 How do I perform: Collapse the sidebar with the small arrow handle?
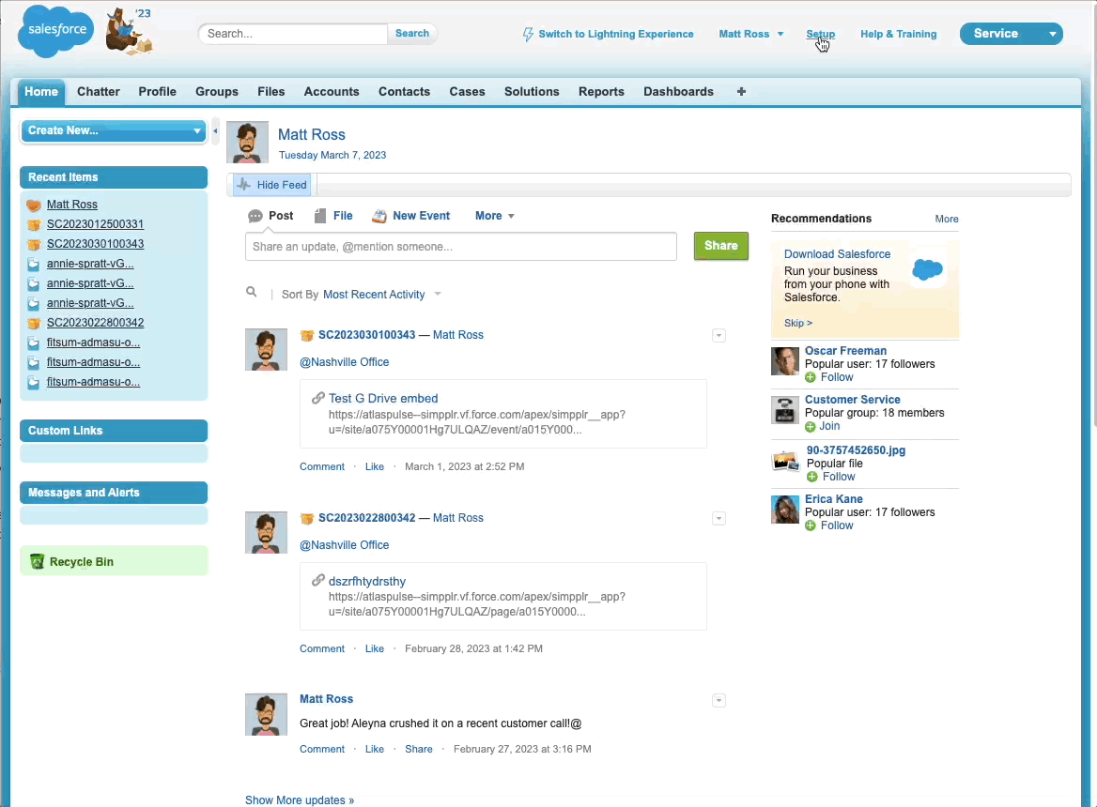tap(215, 130)
